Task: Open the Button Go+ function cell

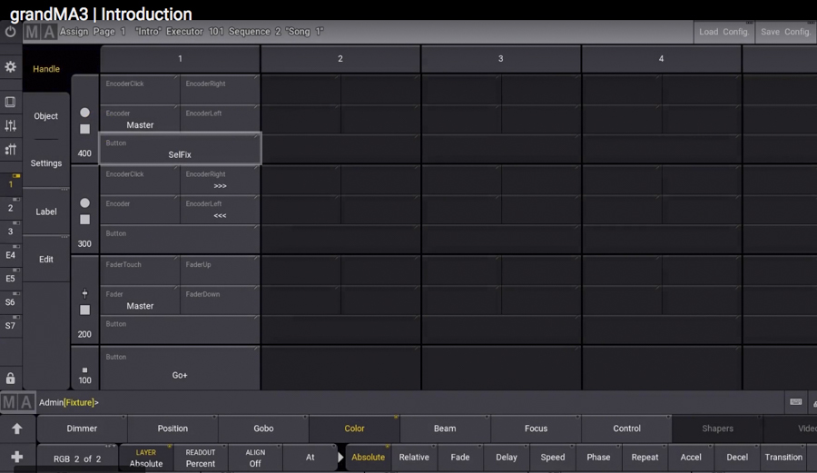Action: [x=180, y=368]
